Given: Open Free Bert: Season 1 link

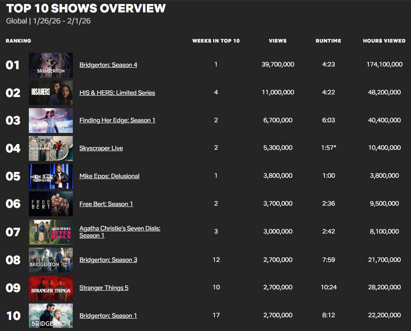Looking at the screenshot, I should click(106, 204).
